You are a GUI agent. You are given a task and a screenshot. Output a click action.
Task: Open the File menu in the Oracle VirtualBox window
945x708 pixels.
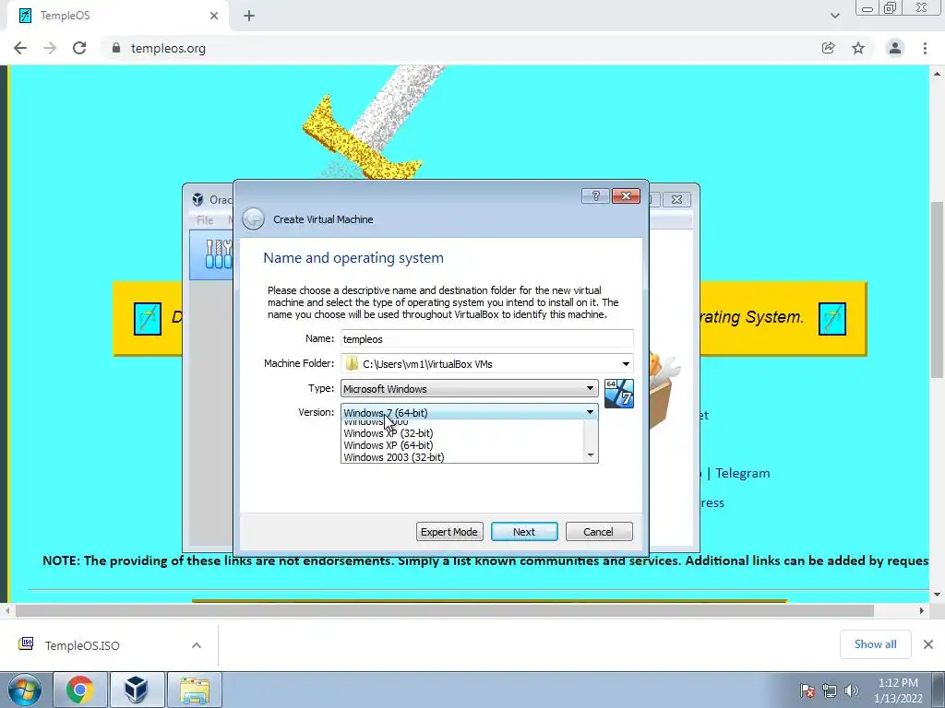click(x=205, y=220)
